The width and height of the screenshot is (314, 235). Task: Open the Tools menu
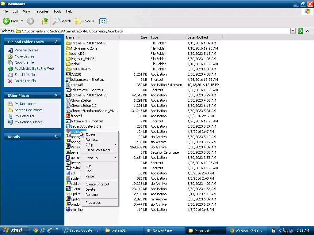tap(57, 11)
